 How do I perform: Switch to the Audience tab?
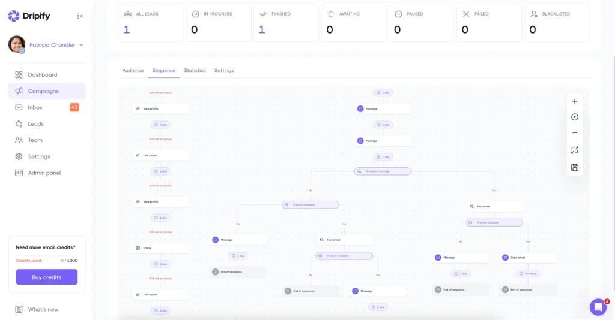133,70
